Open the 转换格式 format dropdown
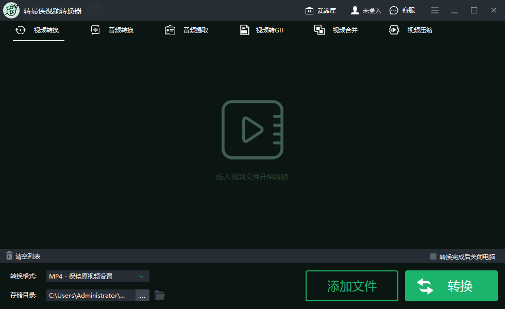Screen dimensions: 505x309 (x=97, y=276)
